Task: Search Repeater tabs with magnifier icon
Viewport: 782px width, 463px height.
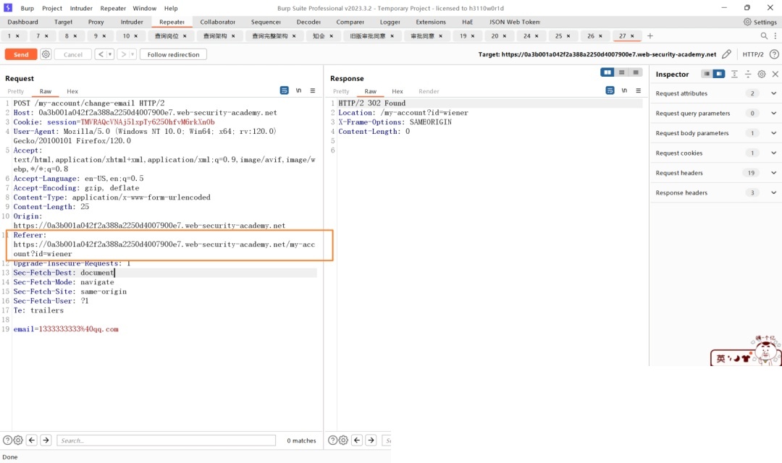Action: (764, 36)
